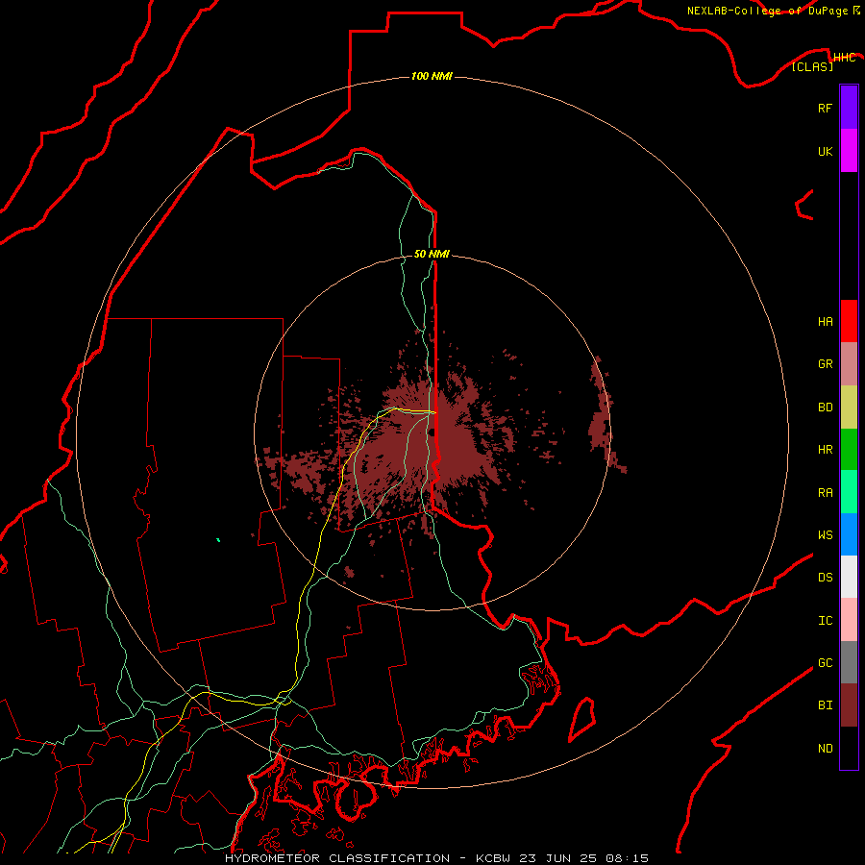Click the HR green legend swatch
This screenshot has width=865, height=865.
849,450
